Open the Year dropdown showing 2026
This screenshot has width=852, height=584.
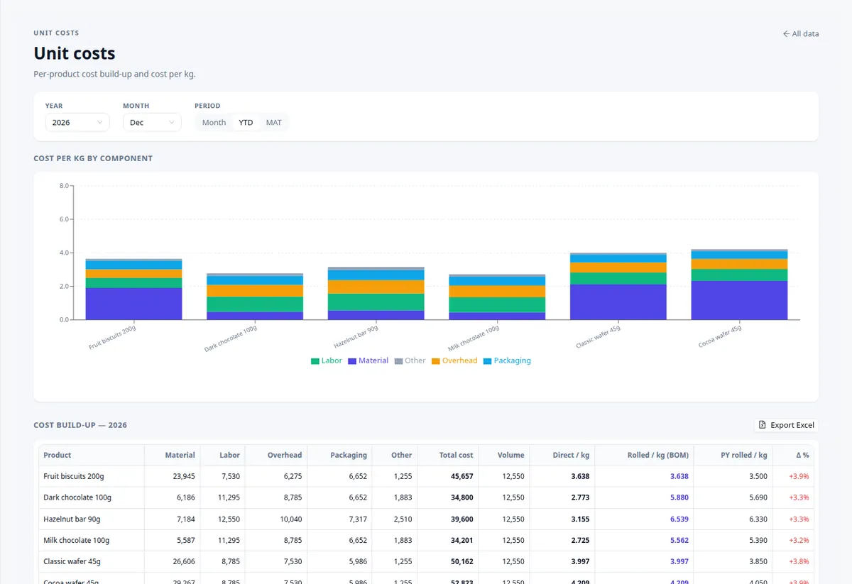pyautogui.click(x=77, y=122)
